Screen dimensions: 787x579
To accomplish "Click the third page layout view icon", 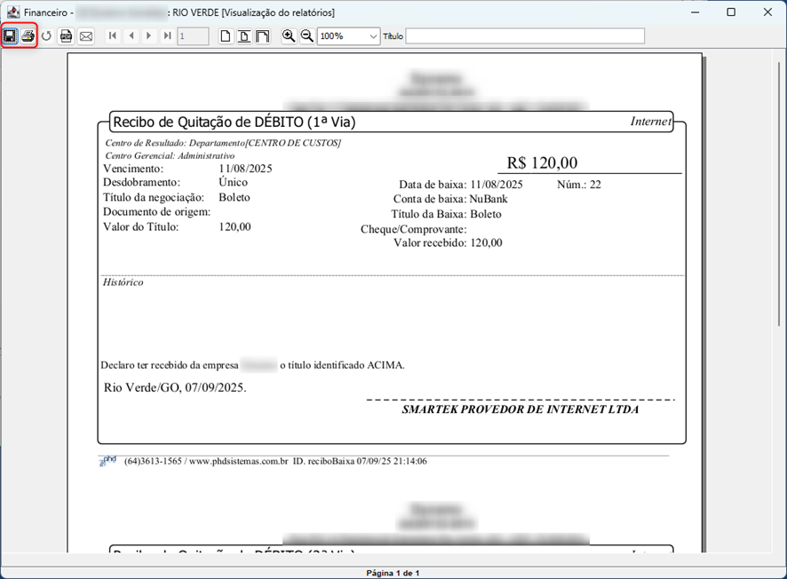I will [x=263, y=36].
